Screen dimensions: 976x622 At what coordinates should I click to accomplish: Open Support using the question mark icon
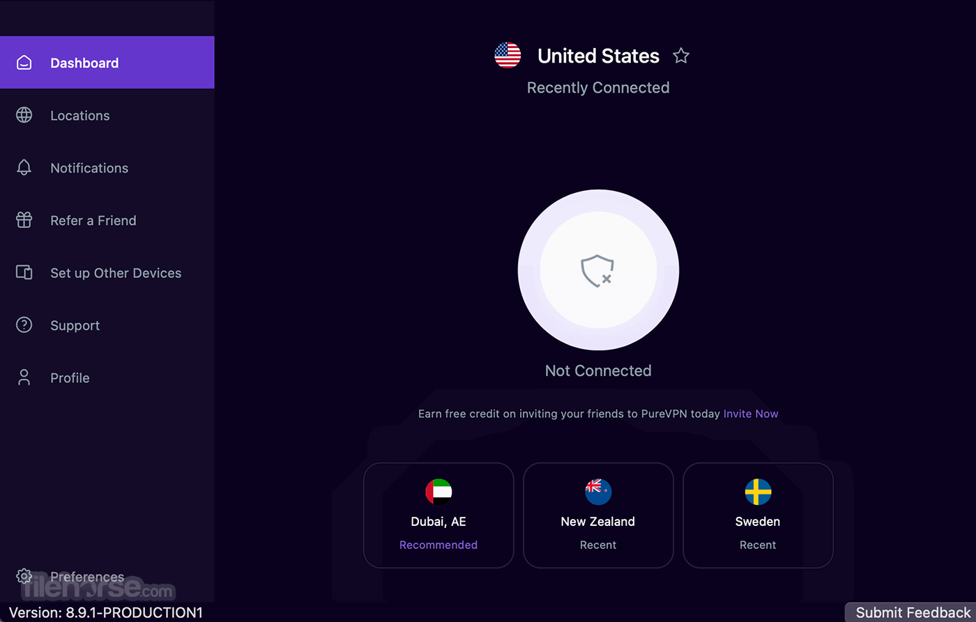point(24,325)
